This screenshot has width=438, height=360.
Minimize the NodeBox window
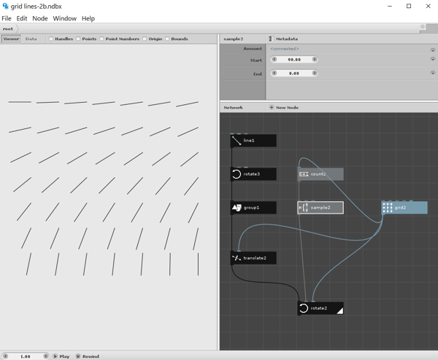390,6
